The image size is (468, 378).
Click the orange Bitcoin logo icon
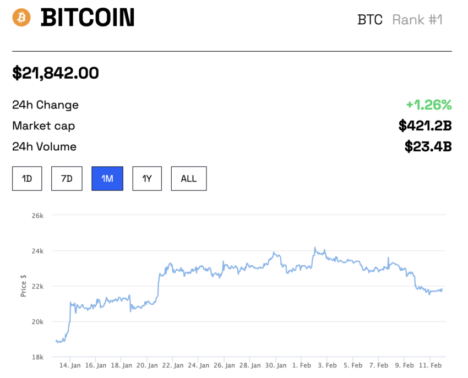point(22,17)
